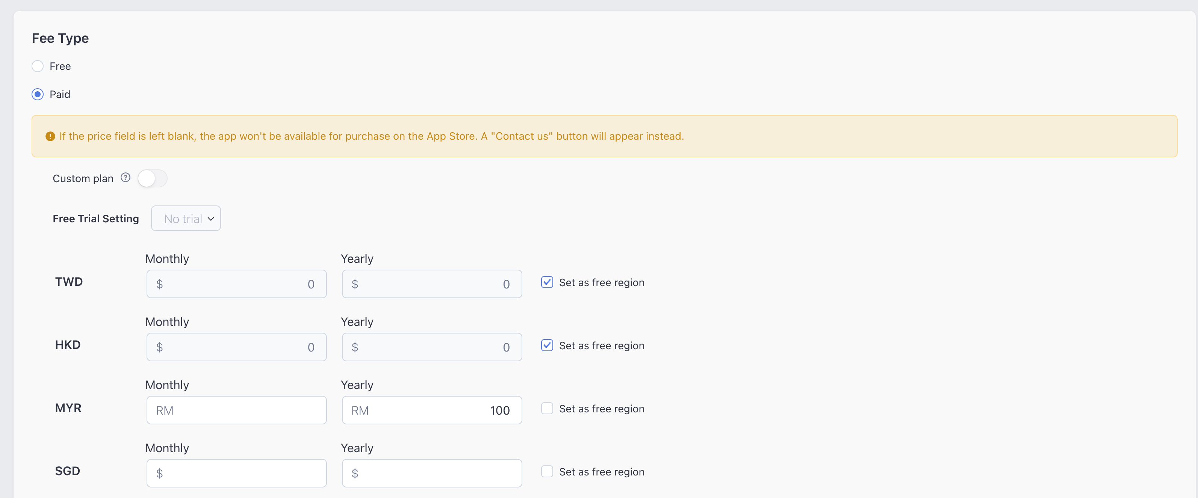Check SGD Set as free region
This screenshot has width=1198, height=498.
point(547,471)
